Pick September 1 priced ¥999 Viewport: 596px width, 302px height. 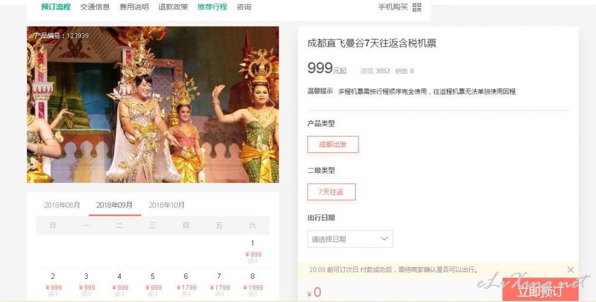253,251
